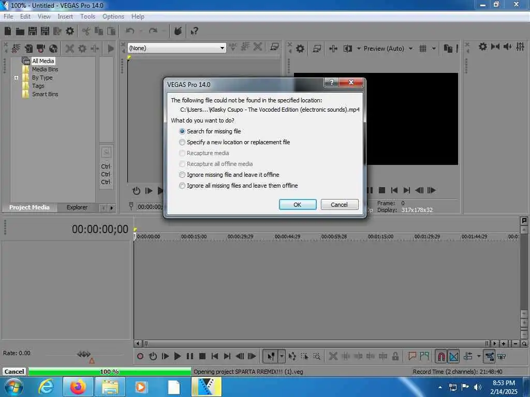Switch to the Project Media tab
530x397 pixels.
pyautogui.click(x=30, y=207)
